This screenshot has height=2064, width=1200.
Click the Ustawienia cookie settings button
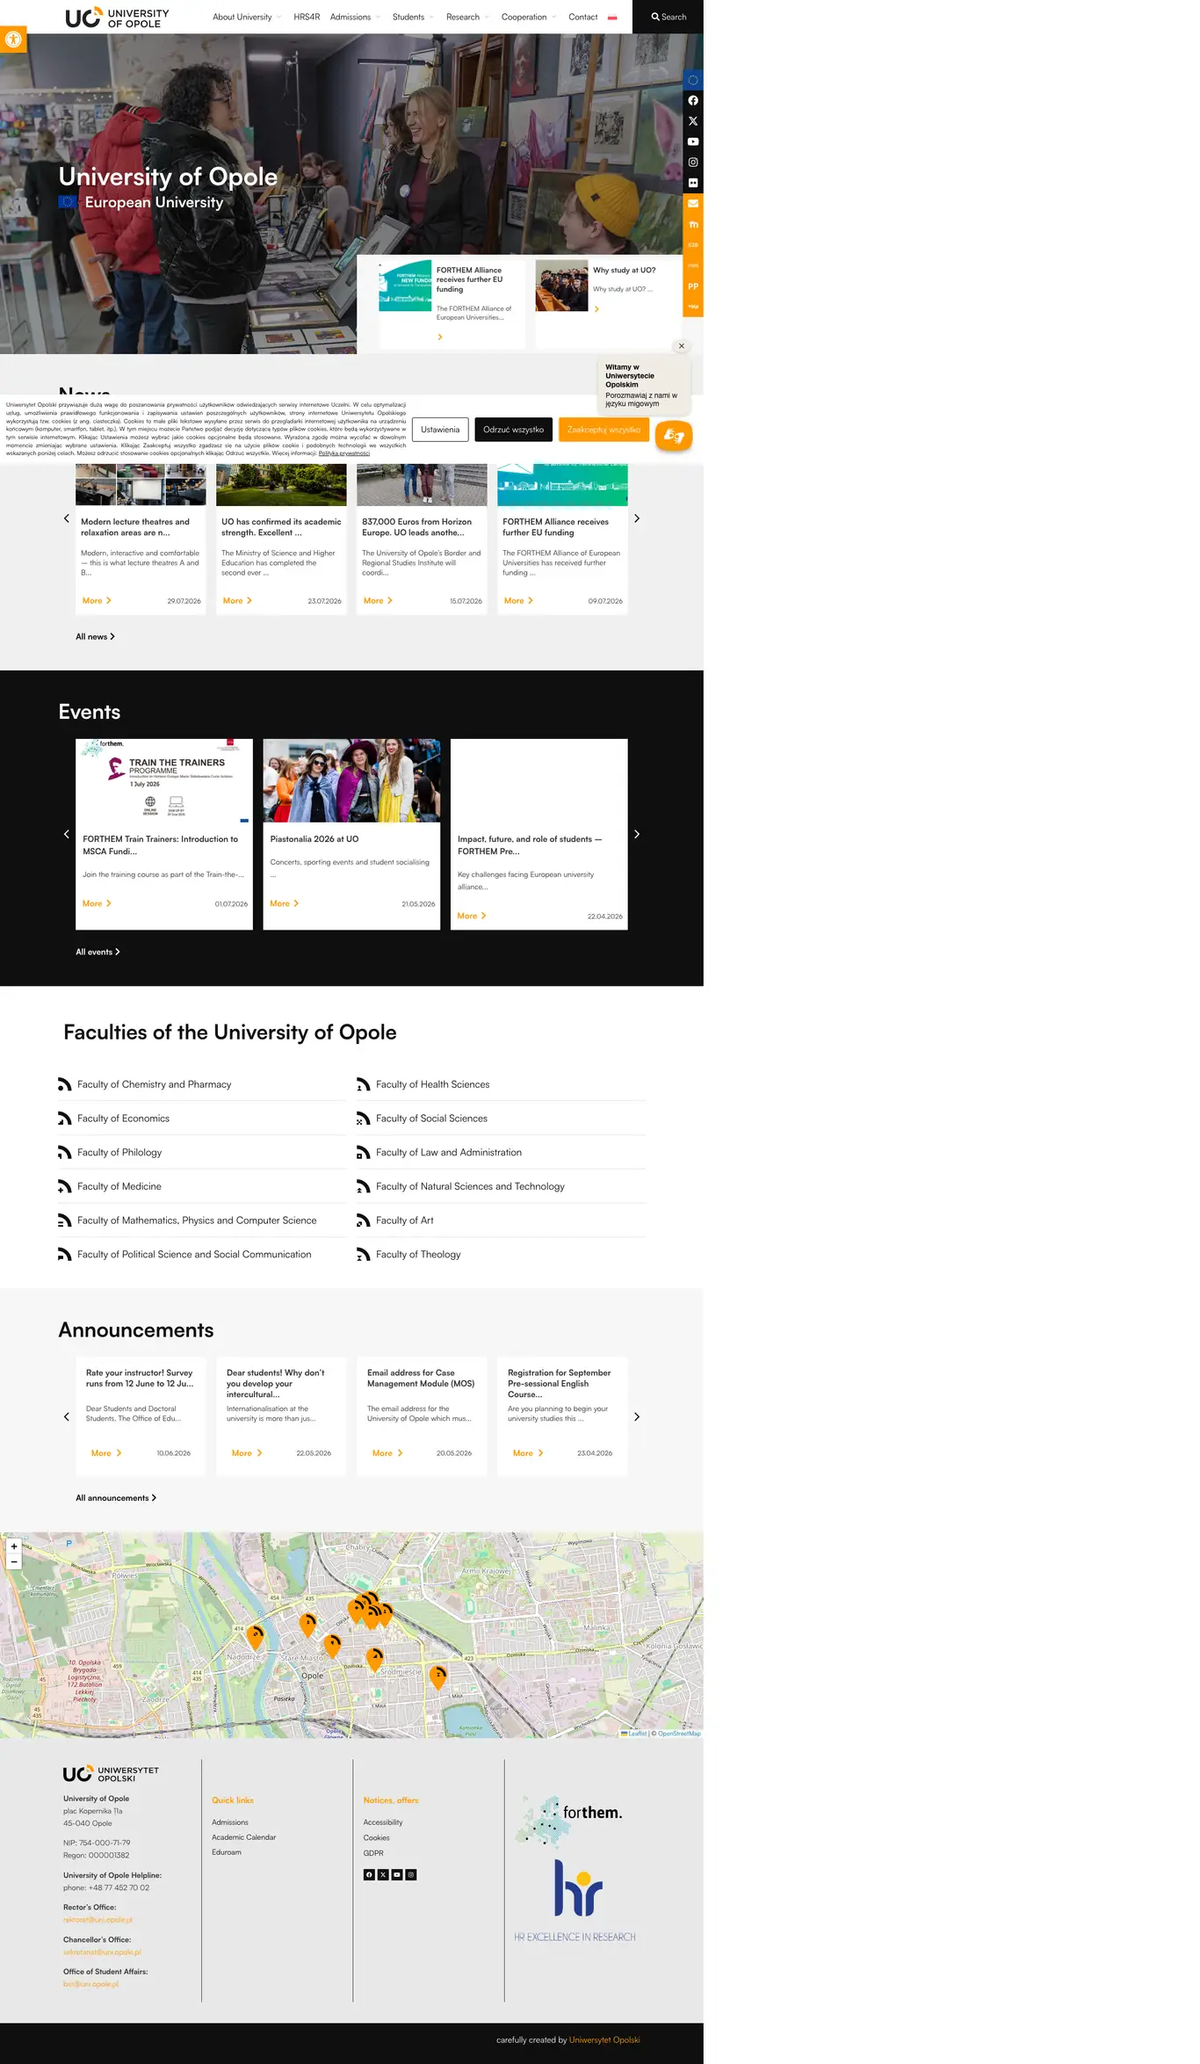[440, 430]
